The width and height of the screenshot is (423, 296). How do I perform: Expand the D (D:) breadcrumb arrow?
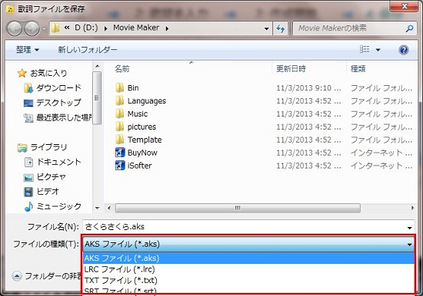click(106, 28)
